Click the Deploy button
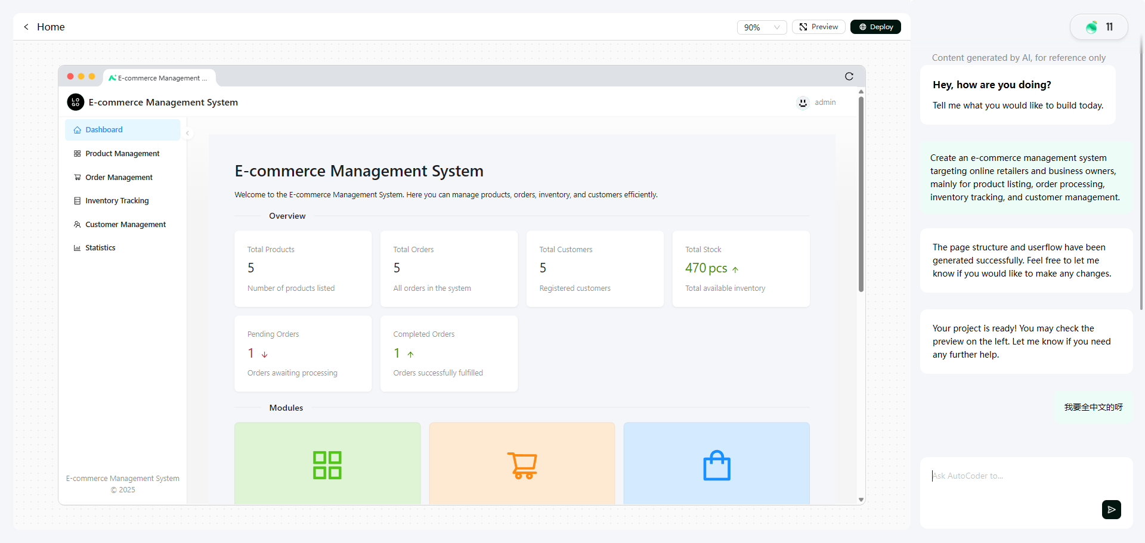1145x543 pixels. (875, 27)
